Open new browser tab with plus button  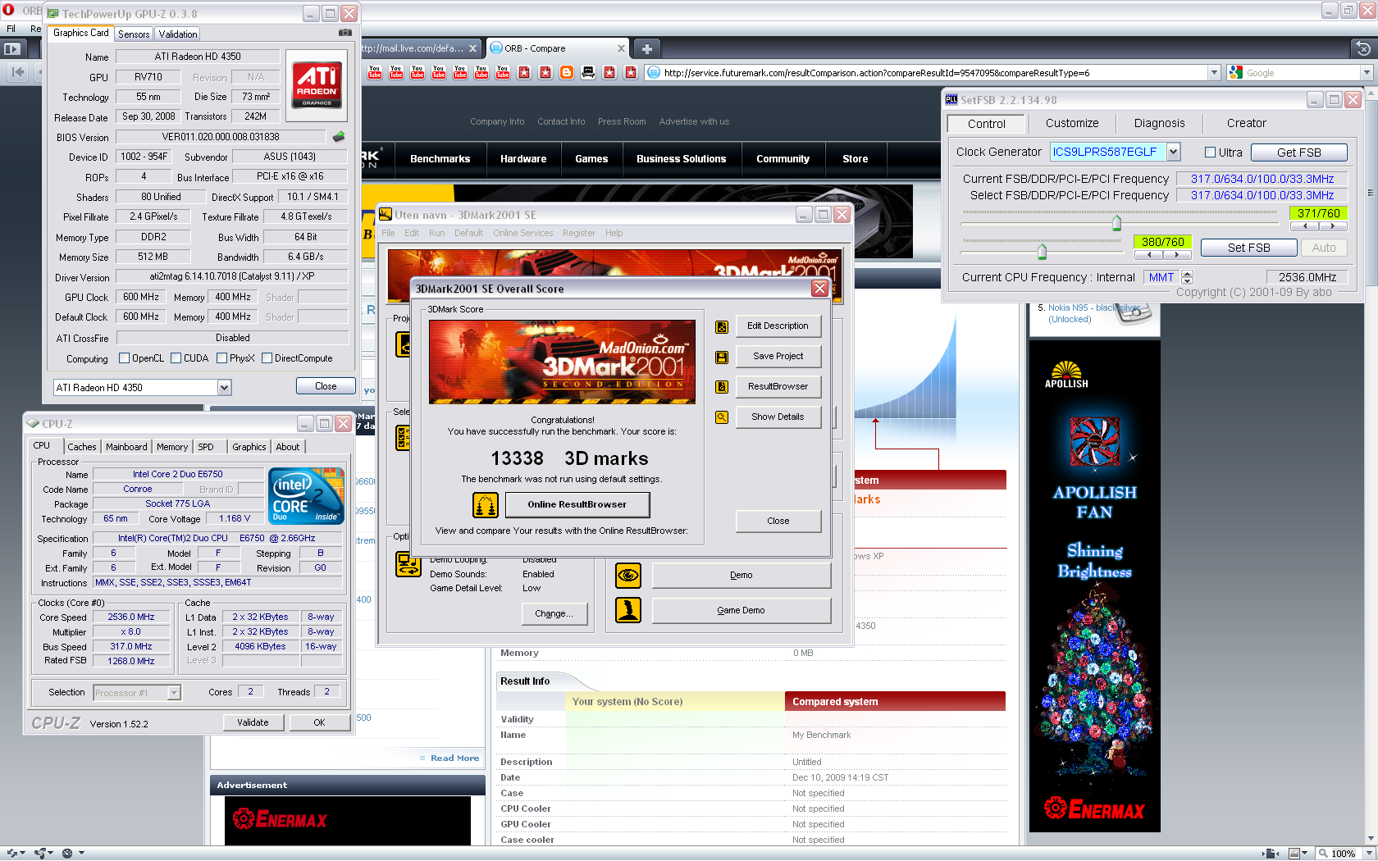[646, 48]
